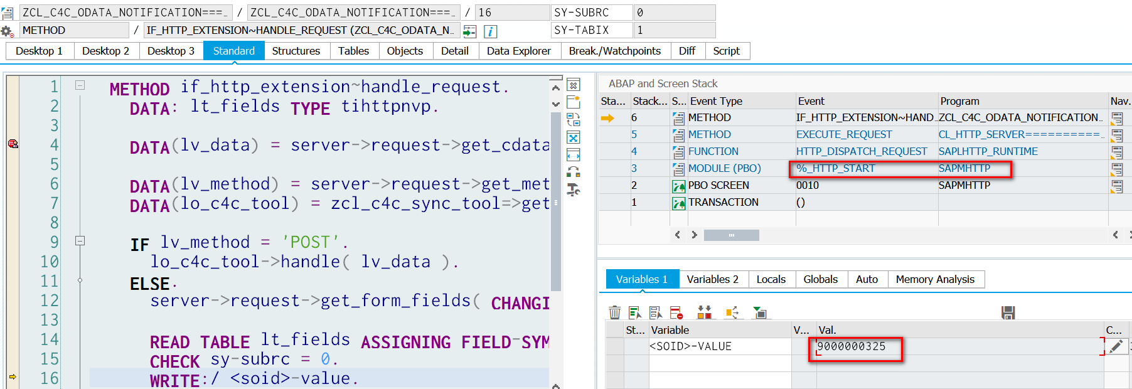Click the icon with two down arrows in variables toolbar

point(705,312)
